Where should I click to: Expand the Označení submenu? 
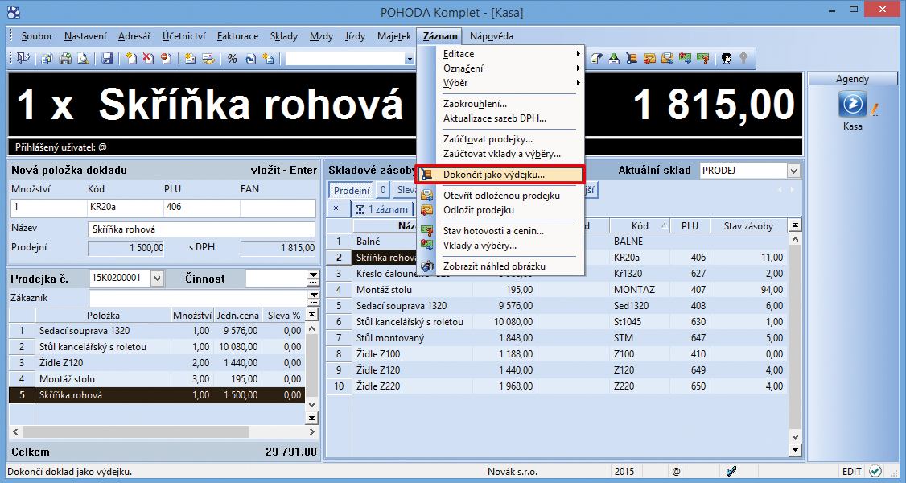pyautogui.click(x=509, y=68)
